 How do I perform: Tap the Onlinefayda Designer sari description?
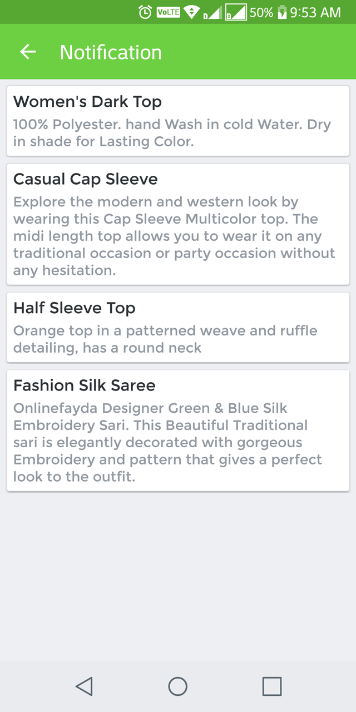pyautogui.click(x=167, y=442)
